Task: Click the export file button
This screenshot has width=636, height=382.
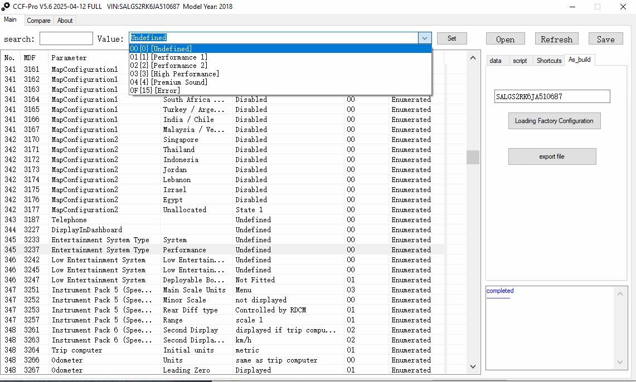Action: pyautogui.click(x=552, y=157)
